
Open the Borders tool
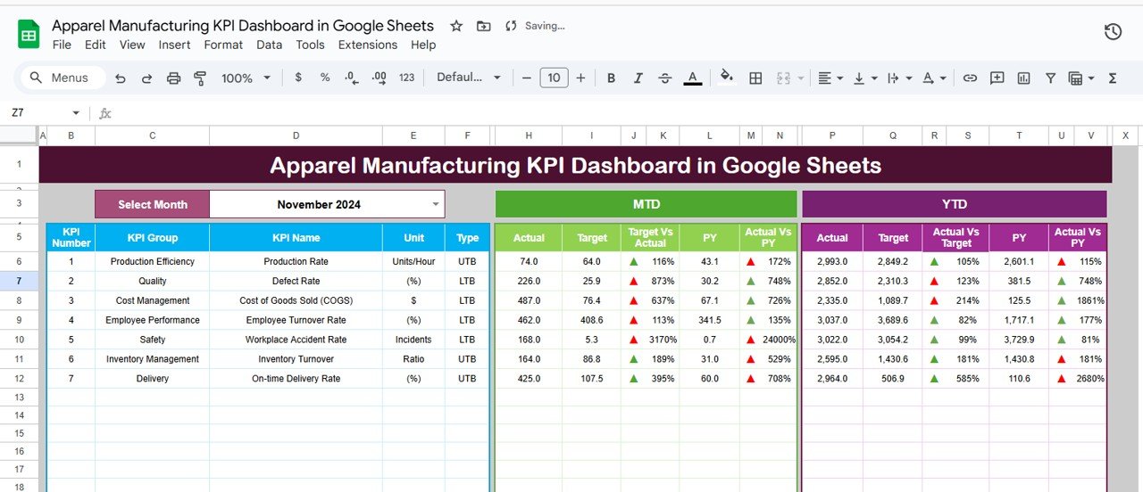[x=755, y=78]
